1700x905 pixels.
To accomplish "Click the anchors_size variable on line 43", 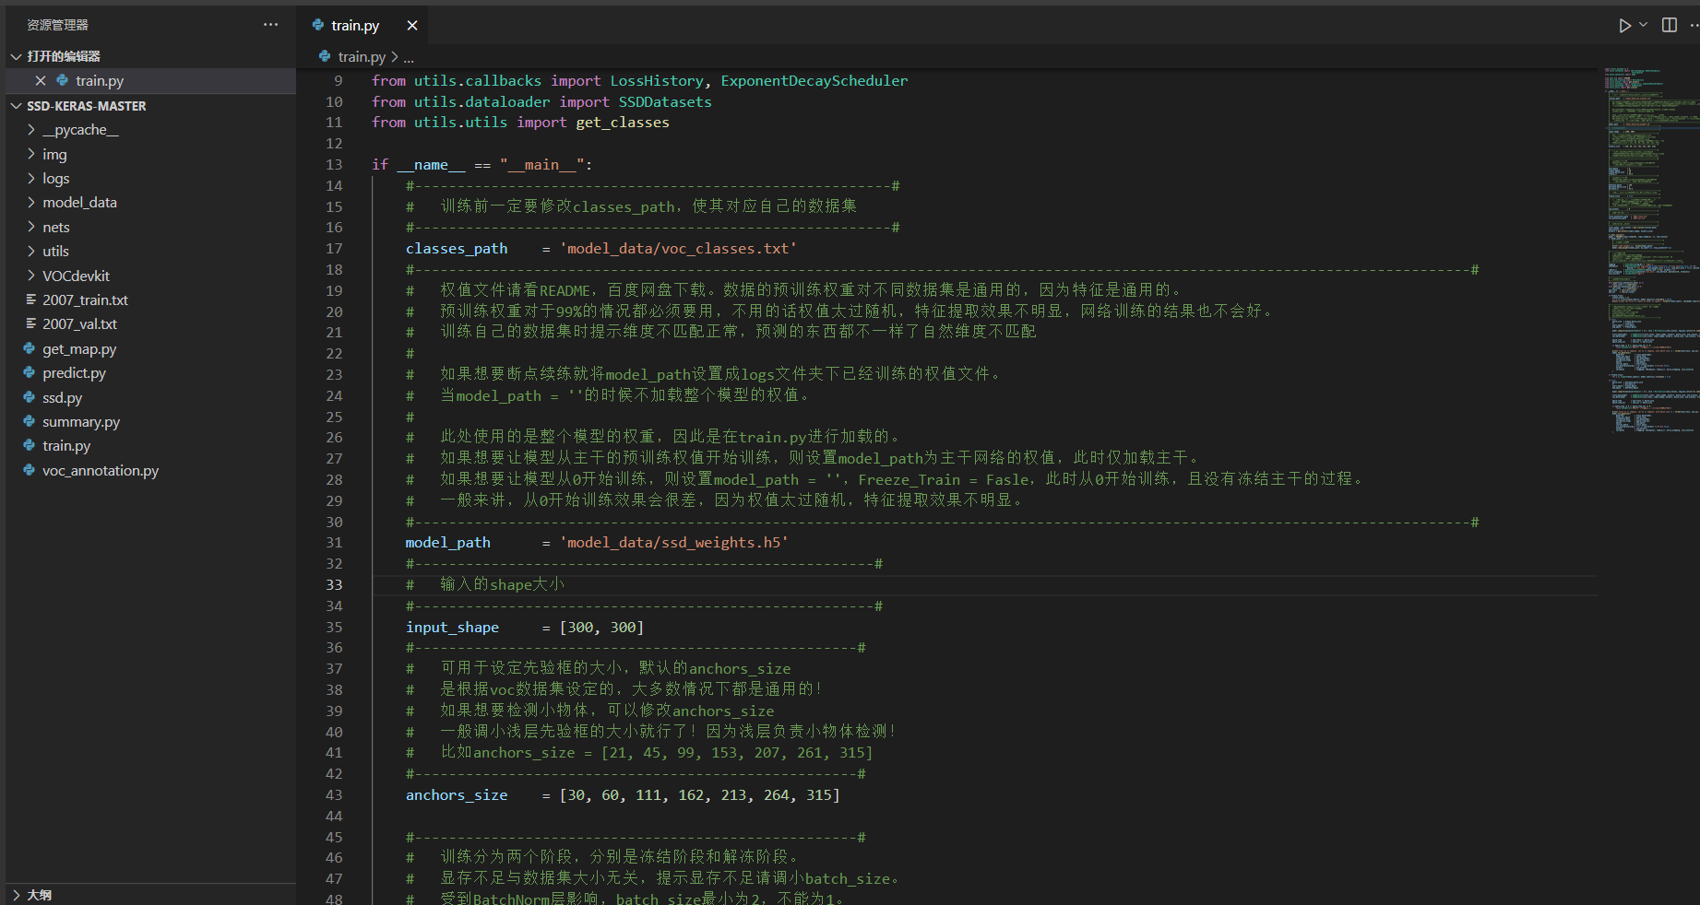I will [457, 795].
